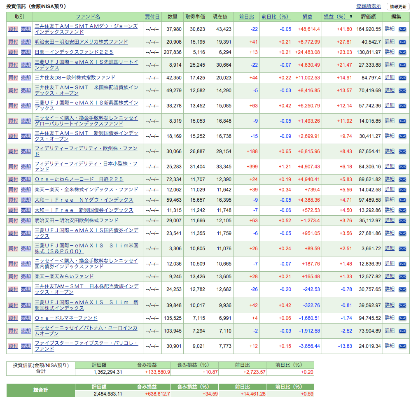The height and width of the screenshot is (403, 418).
Task: Open 詳細 for ニッセイ/パトナム・ユーロインカムオープン
Action: [x=390, y=331]
